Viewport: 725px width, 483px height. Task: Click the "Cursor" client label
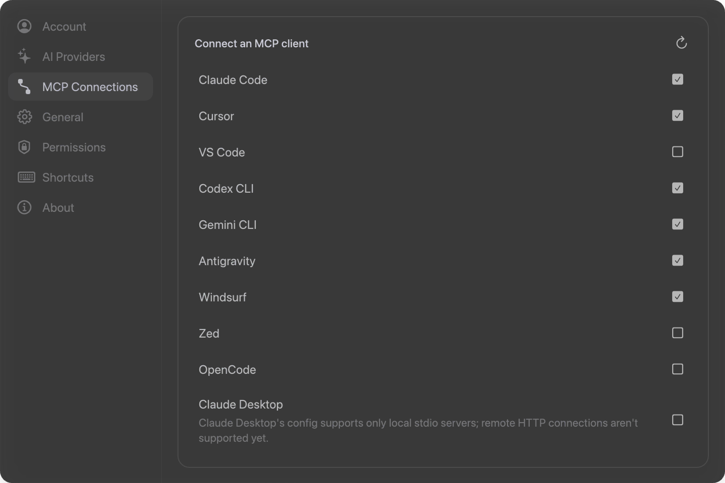216,116
